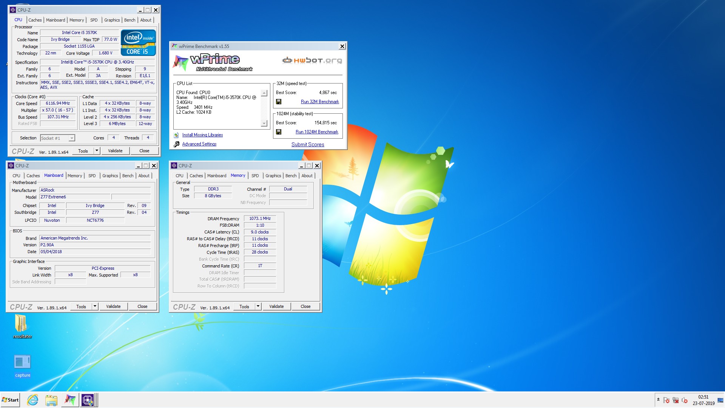Click BIOS Version value P2.90A

point(95,245)
